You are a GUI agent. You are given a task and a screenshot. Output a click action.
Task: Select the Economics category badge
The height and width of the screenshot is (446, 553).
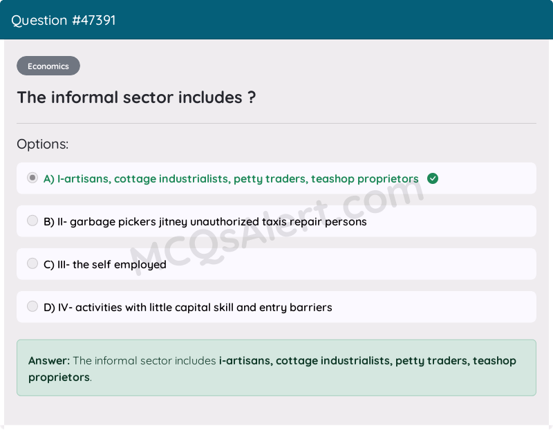48,66
